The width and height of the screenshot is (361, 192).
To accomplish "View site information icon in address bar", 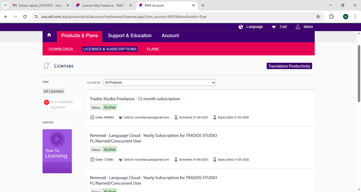I will tap(36, 17).
